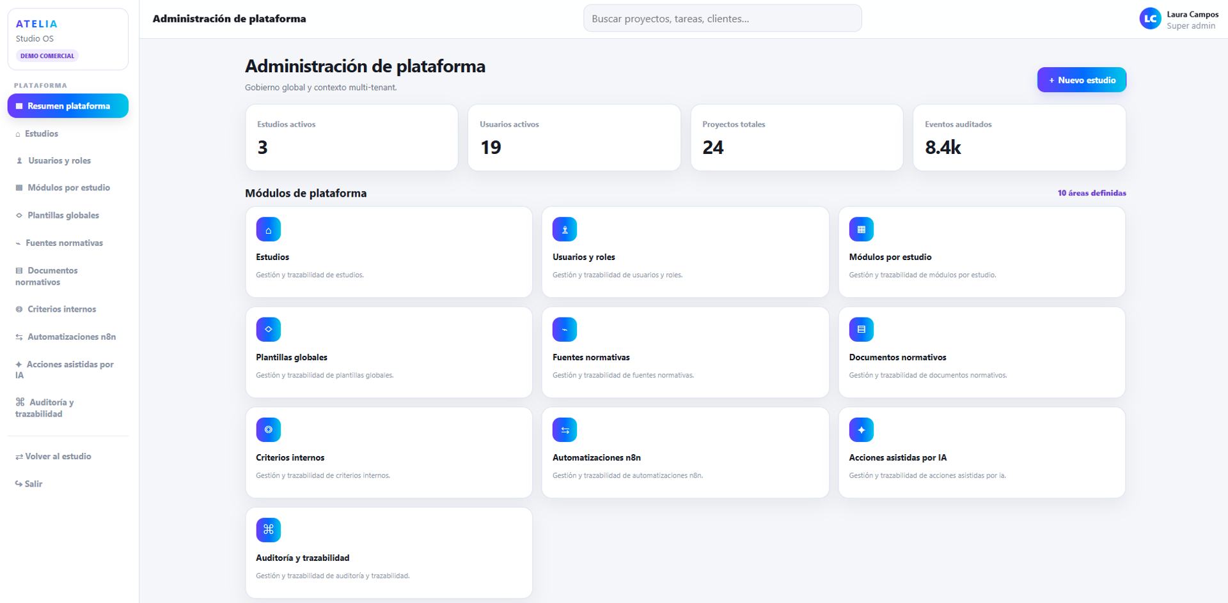Click the target icon on Criterios internos card
The image size is (1228, 603).
coord(269,430)
